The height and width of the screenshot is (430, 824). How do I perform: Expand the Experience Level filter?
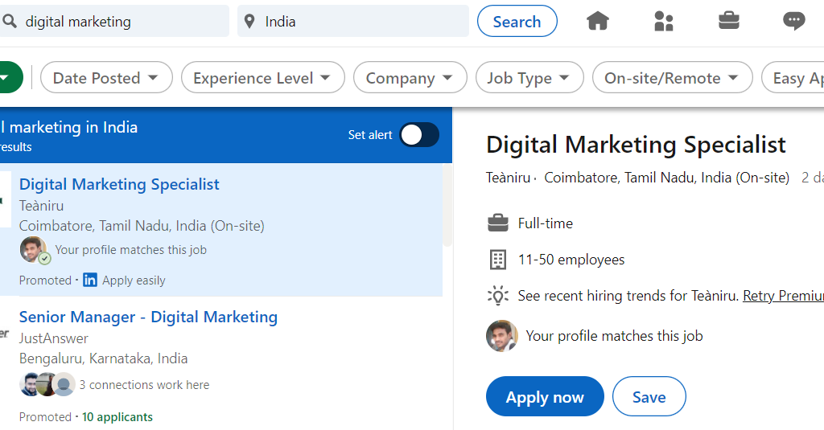262,78
